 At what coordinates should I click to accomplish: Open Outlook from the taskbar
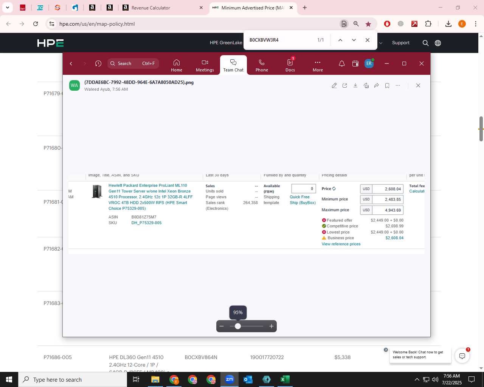pyautogui.click(x=248, y=379)
